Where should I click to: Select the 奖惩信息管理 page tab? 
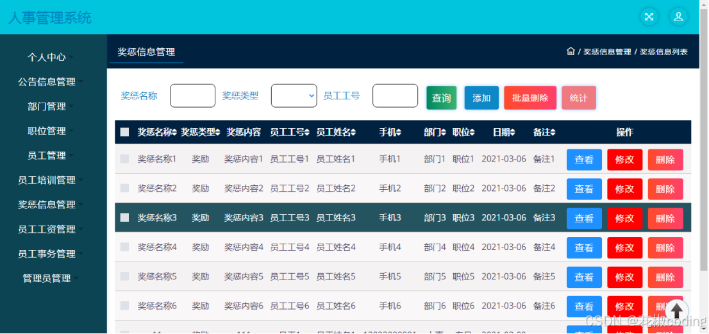tap(146, 52)
